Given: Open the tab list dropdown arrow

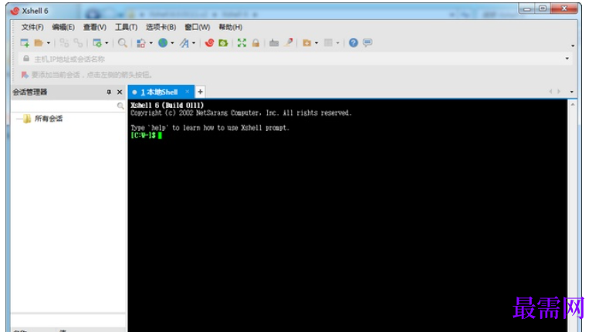Looking at the screenshot, I should click(571, 92).
